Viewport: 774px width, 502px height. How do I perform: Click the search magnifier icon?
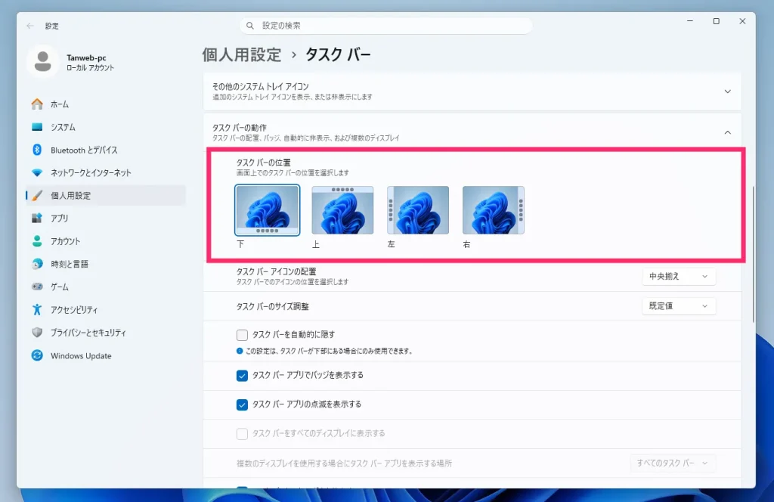pos(250,26)
